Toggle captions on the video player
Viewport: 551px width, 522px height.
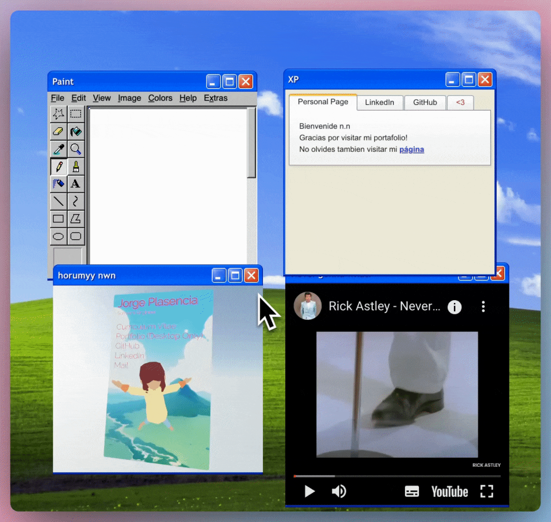tap(412, 491)
